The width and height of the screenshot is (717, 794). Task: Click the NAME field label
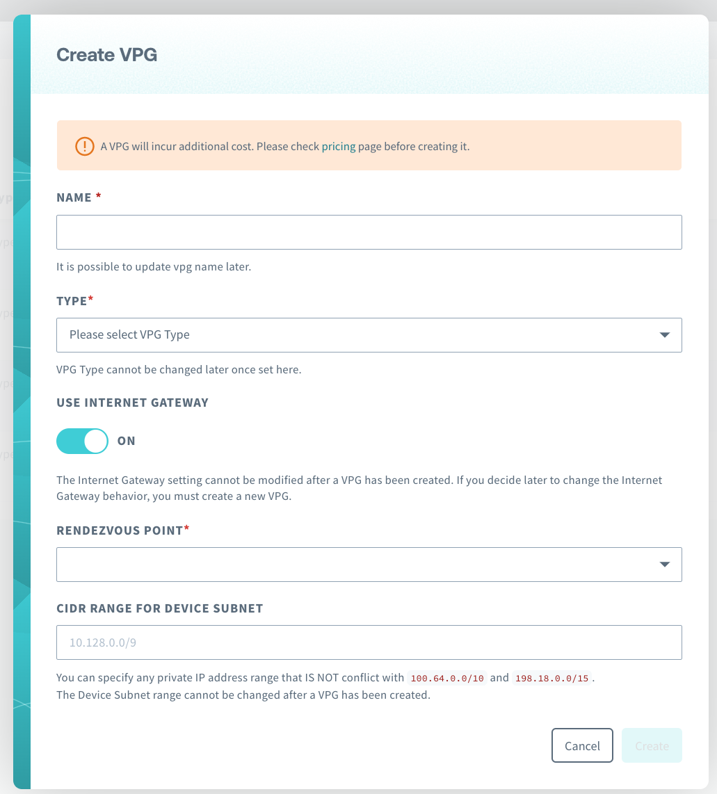pos(74,197)
